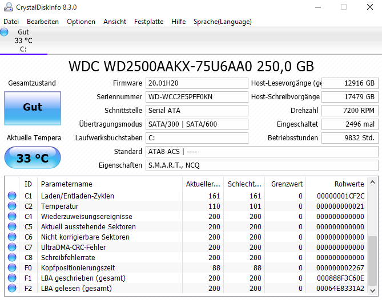Open the Hilfe menu
Image resolution: width=382 pixels, height=300 pixels.
click(x=178, y=22)
